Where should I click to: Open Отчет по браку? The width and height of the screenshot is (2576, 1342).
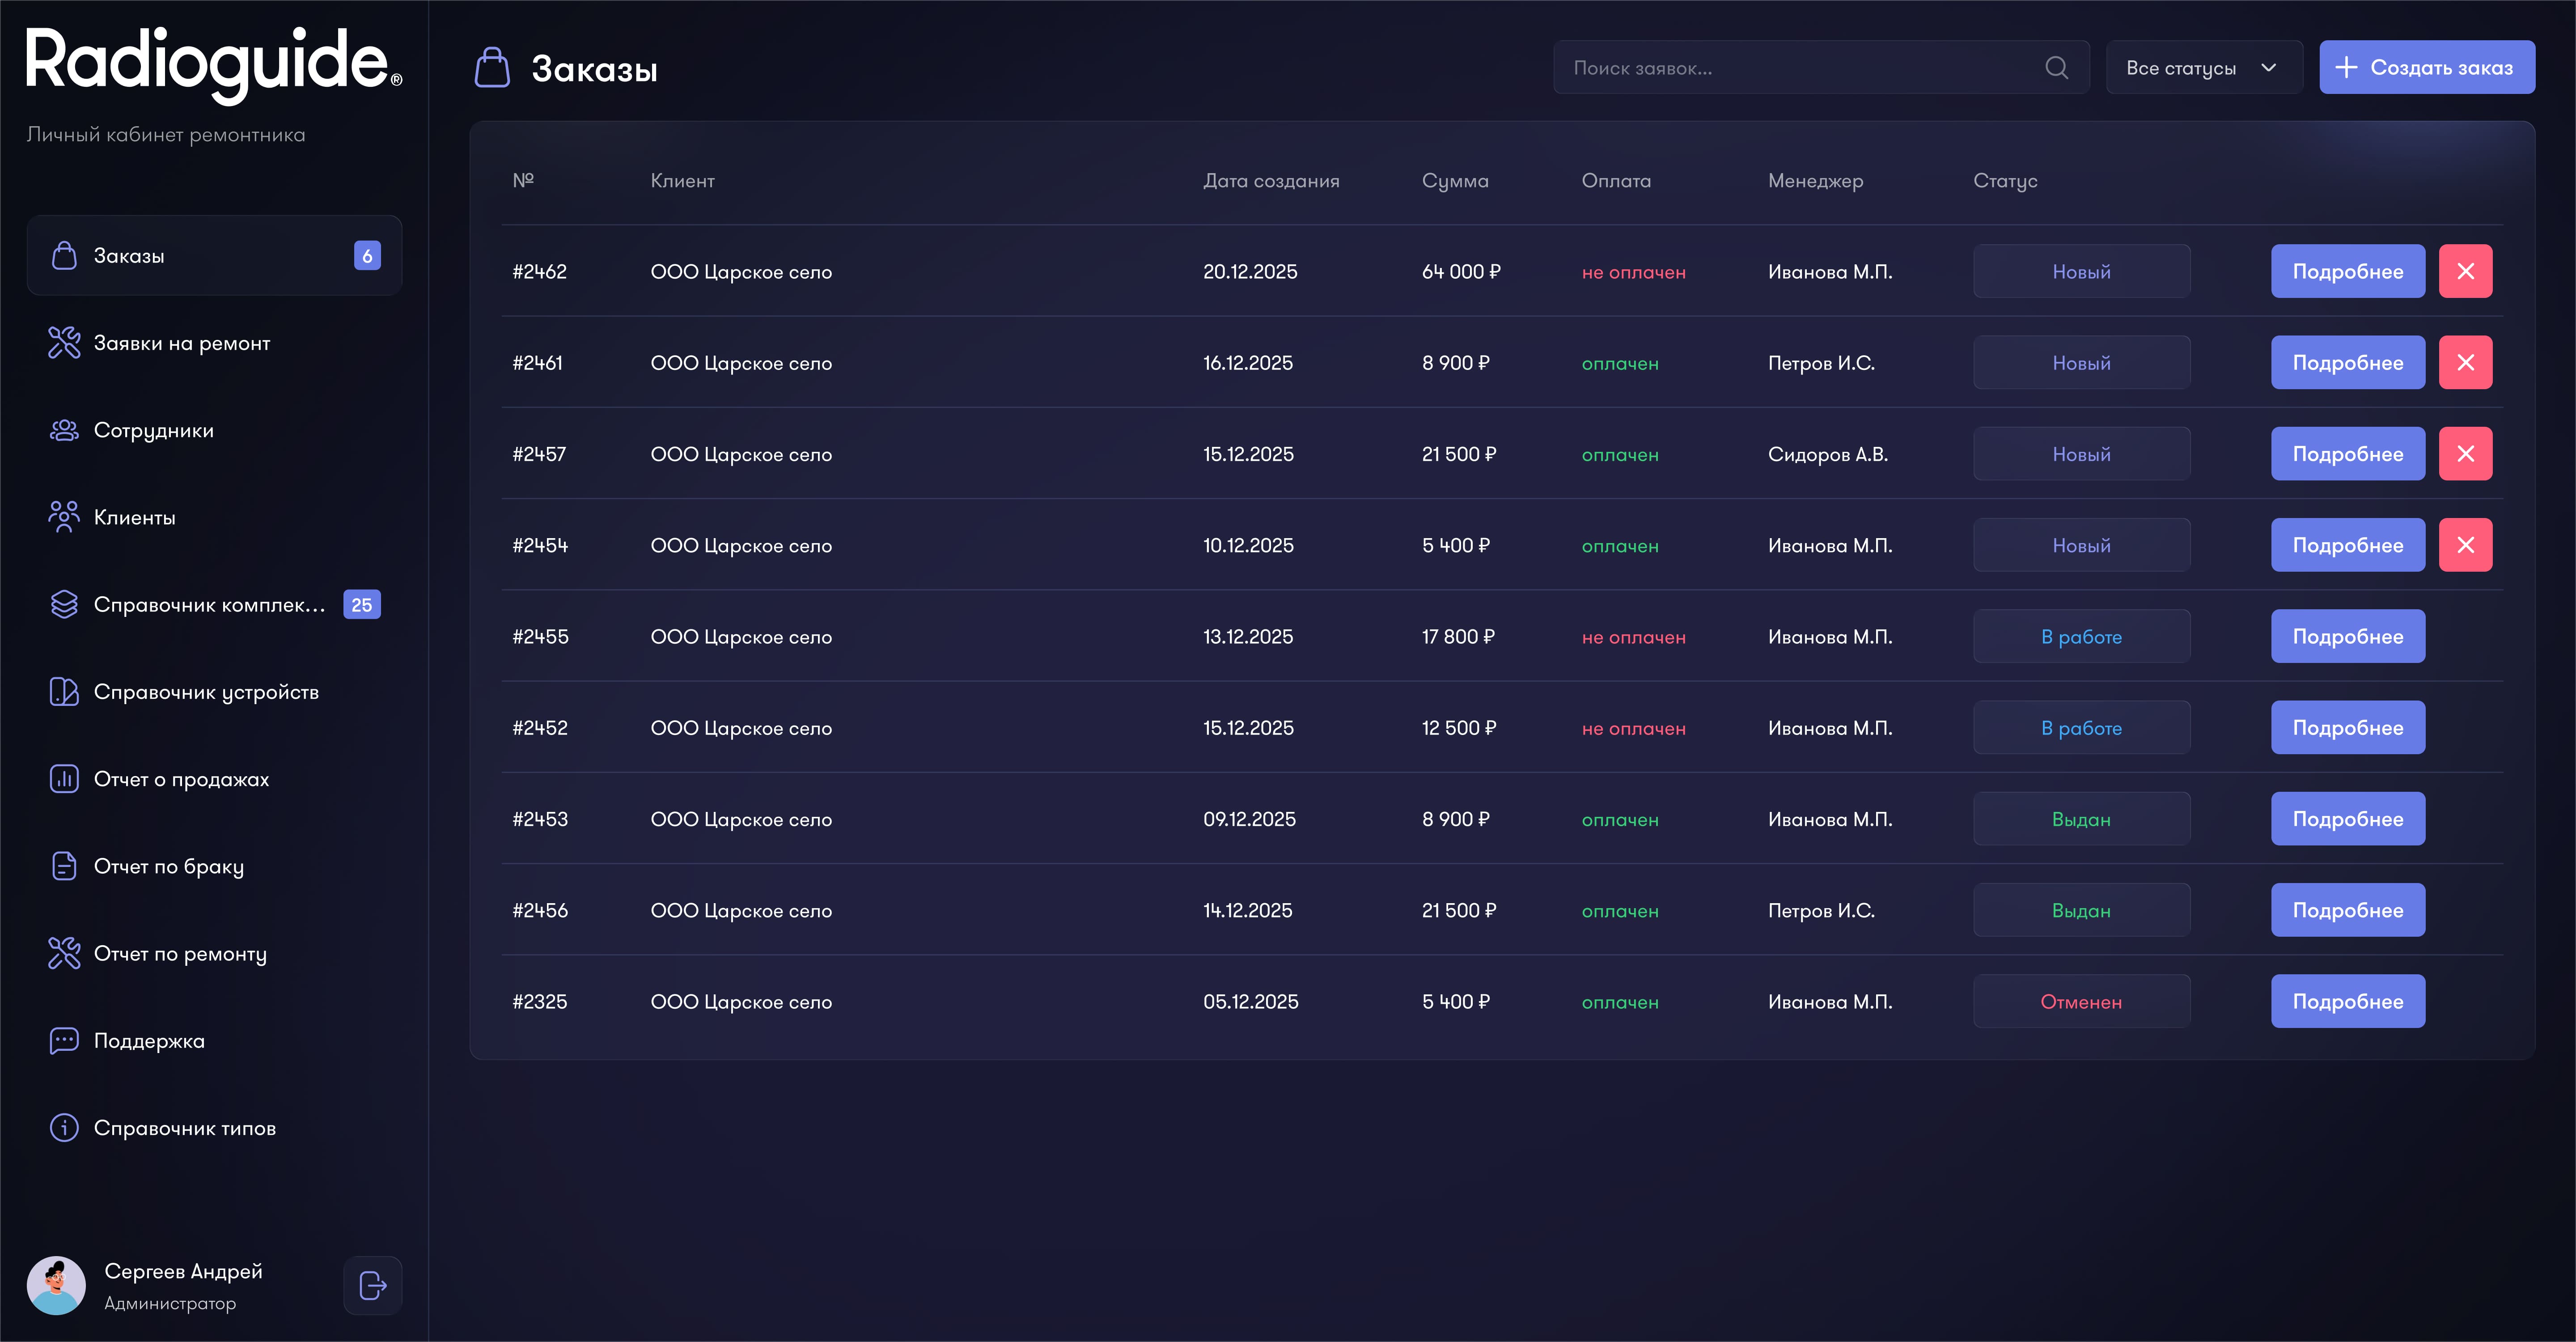click(214, 866)
